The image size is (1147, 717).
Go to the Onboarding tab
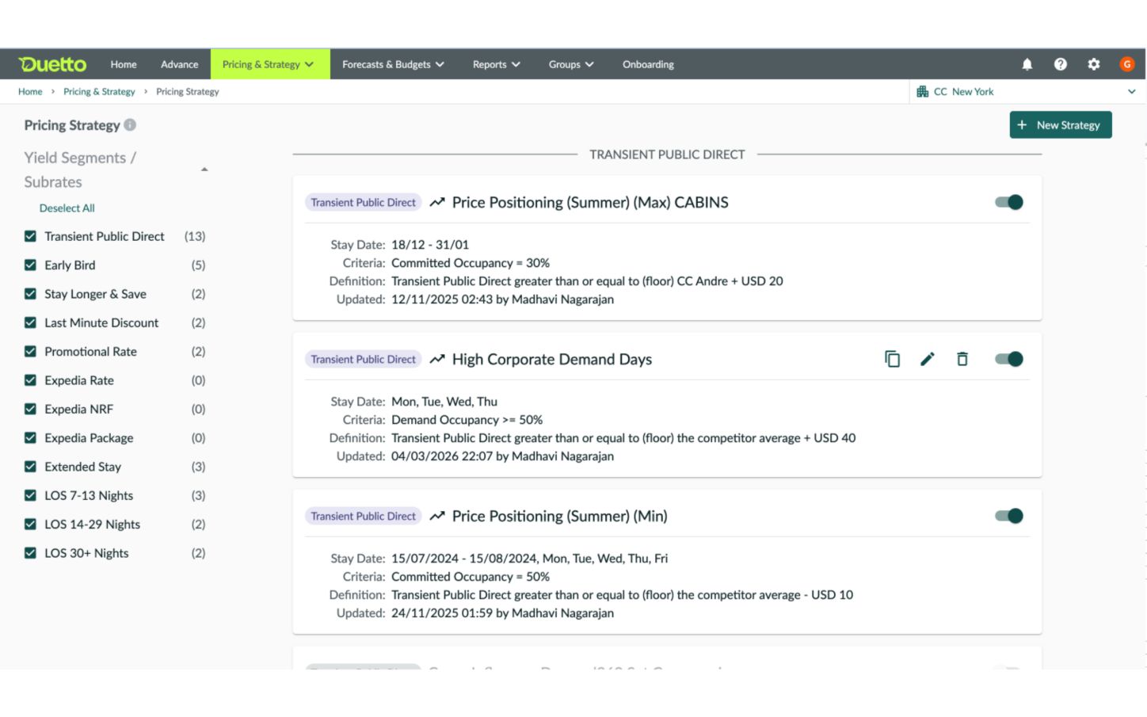pos(647,64)
